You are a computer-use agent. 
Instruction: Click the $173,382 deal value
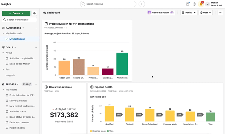click(x=64, y=115)
